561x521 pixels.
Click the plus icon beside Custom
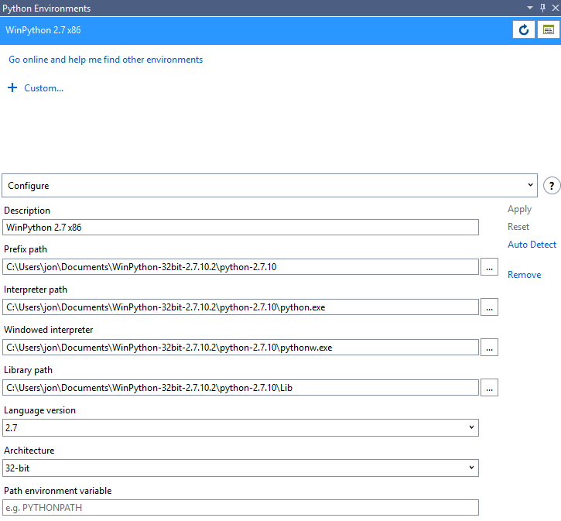point(12,88)
